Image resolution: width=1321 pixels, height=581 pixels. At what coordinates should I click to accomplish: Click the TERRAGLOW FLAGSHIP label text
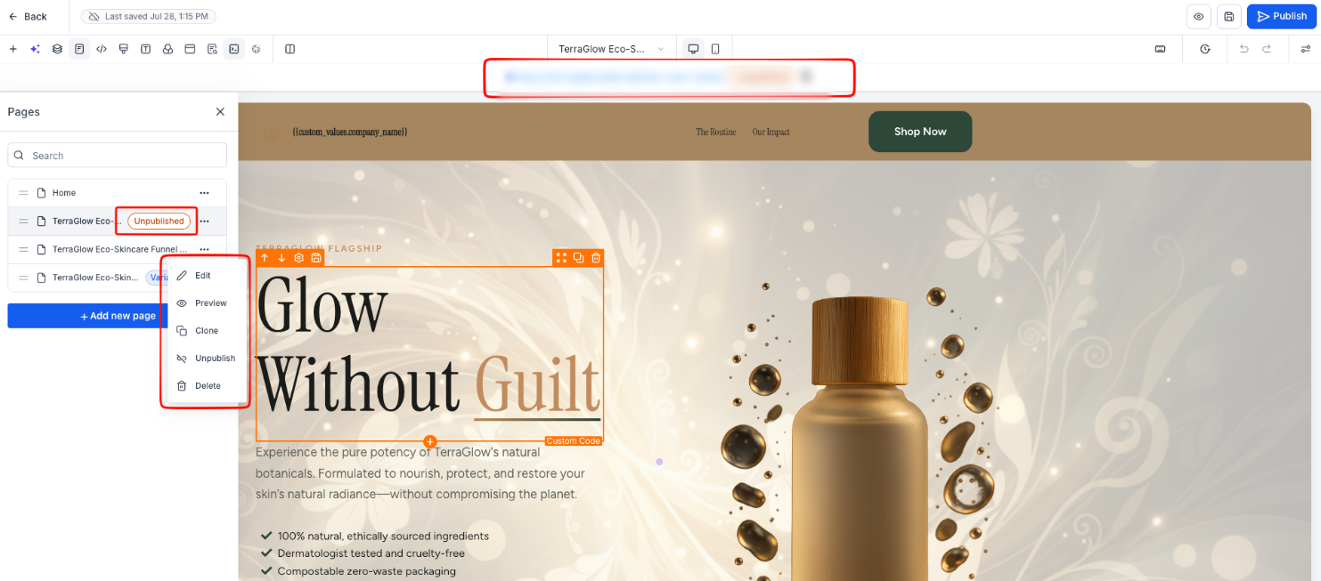point(319,248)
